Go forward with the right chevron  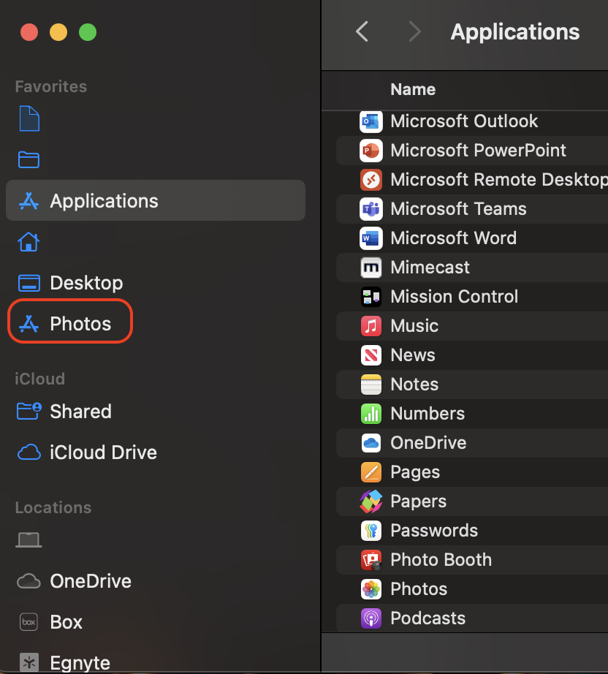click(414, 31)
